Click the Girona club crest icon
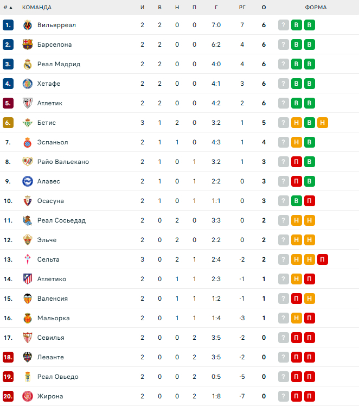 coord(28,396)
